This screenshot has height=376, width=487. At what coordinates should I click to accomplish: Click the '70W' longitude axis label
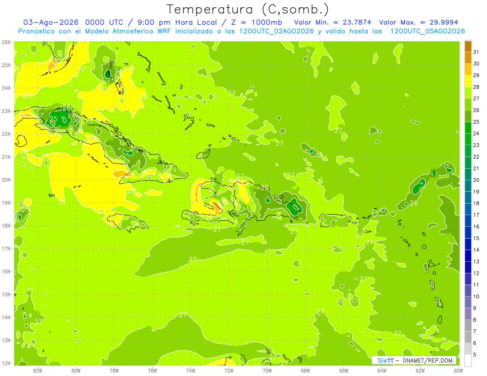[x=267, y=370]
